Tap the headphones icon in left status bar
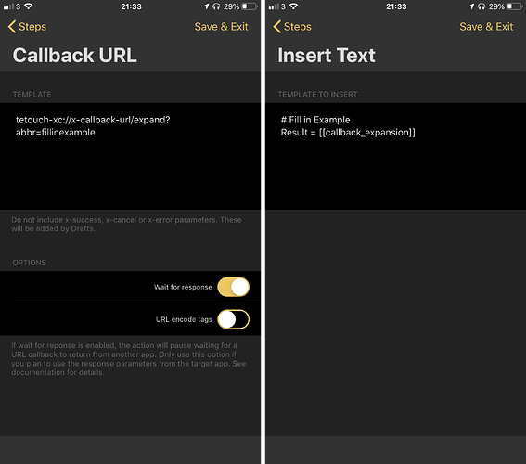Screen dimensions: 526x464 (x=216, y=6)
